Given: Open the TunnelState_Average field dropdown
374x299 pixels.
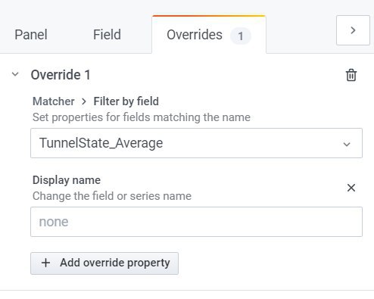Looking at the screenshot, I should pyautogui.click(x=196, y=143).
